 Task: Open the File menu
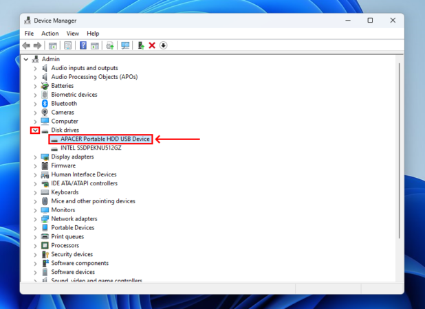[x=29, y=34]
